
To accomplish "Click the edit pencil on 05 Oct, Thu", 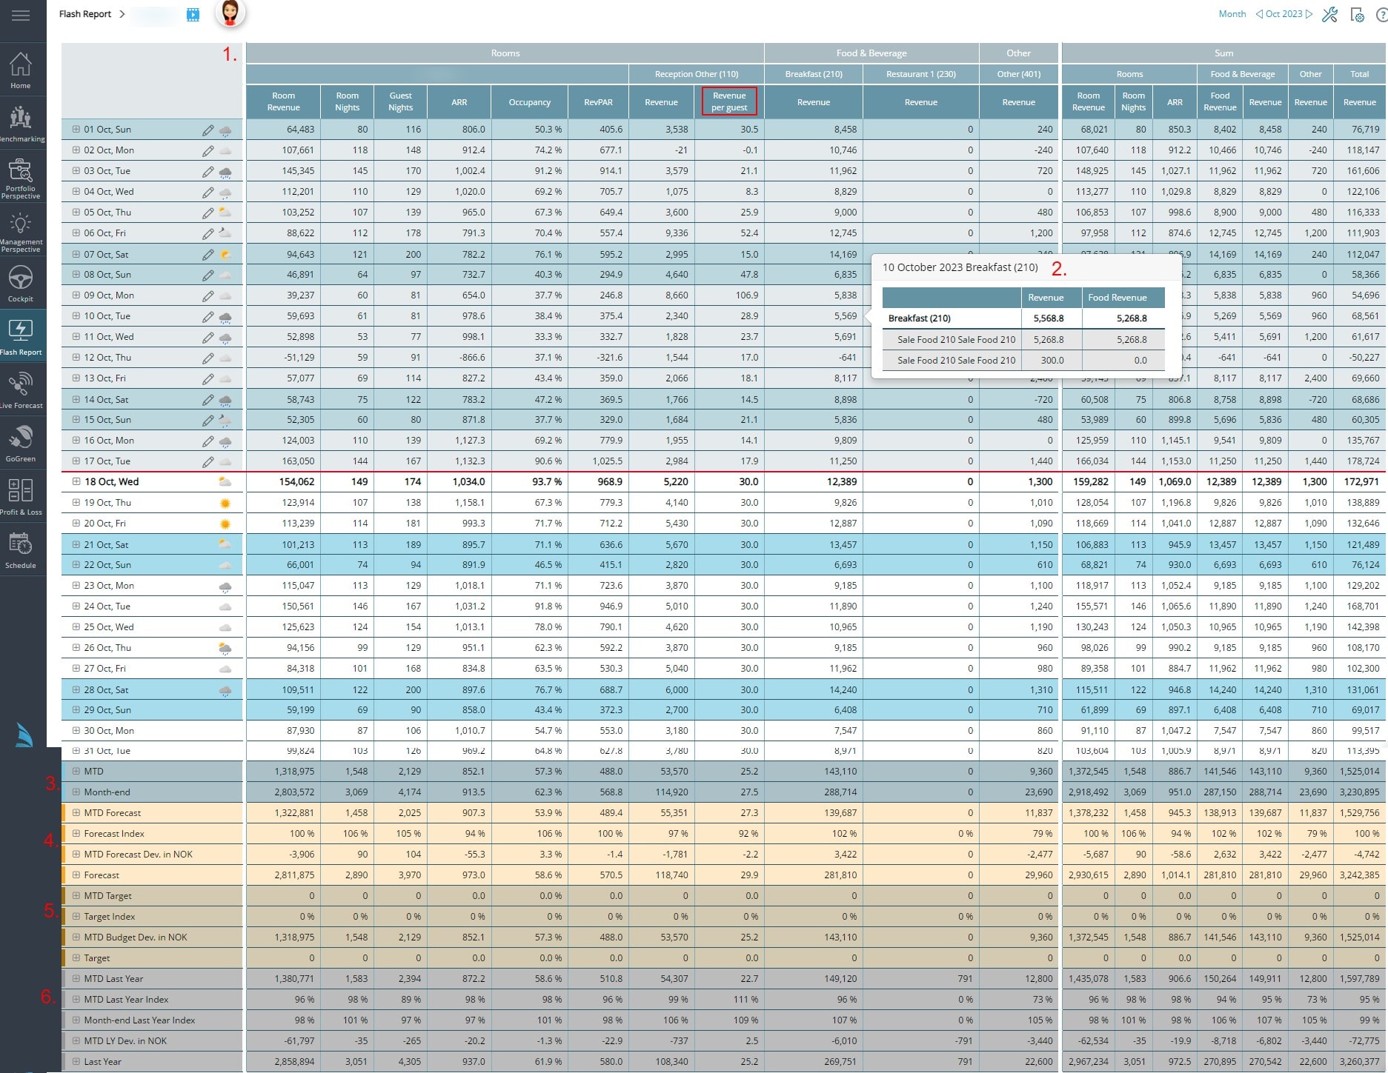I will pyautogui.click(x=207, y=212).
